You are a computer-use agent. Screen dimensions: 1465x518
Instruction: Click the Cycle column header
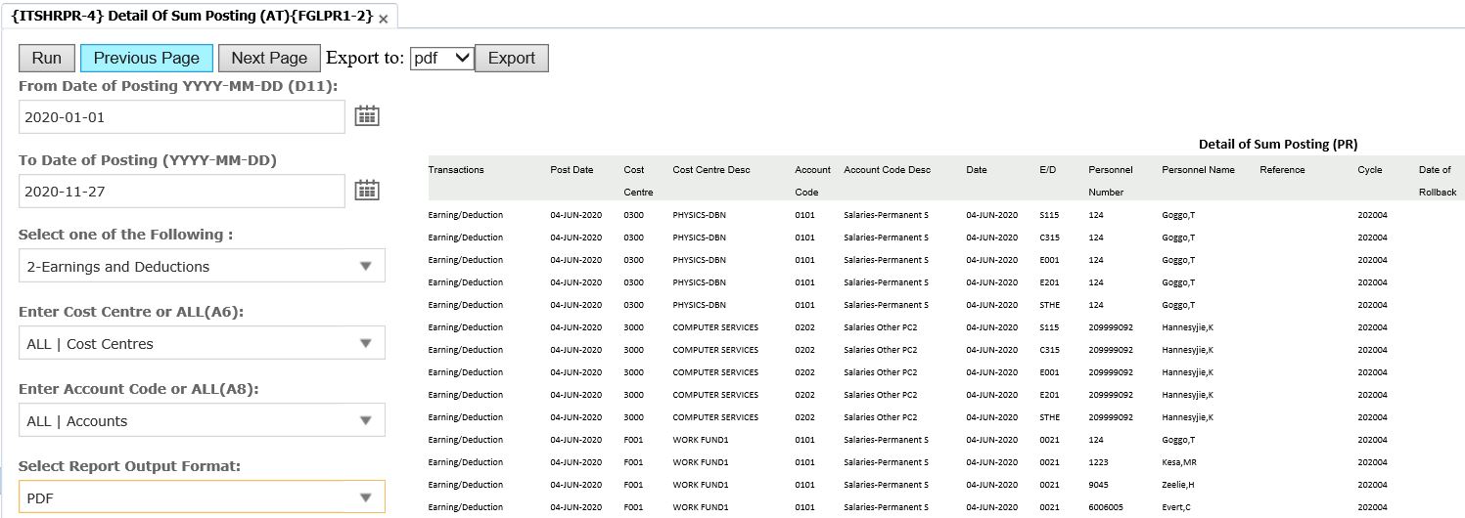point(1369,170)
